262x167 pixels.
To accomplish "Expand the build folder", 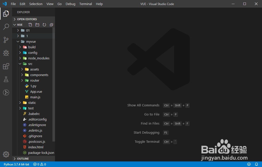I will point(32,47).
